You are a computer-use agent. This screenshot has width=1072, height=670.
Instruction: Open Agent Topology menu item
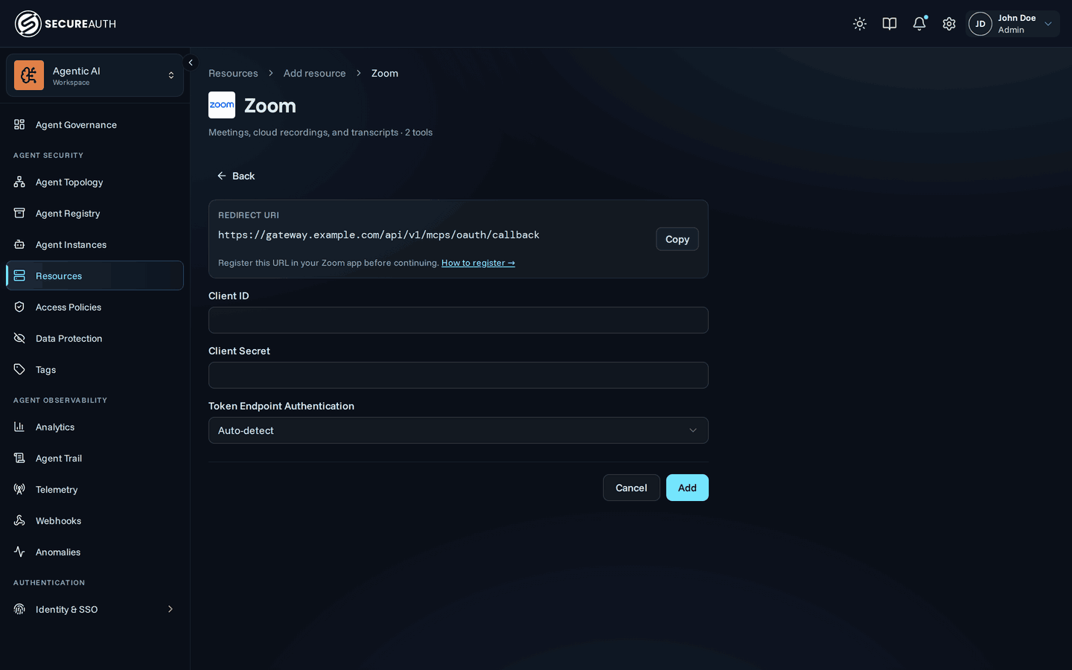click(95, 182)
